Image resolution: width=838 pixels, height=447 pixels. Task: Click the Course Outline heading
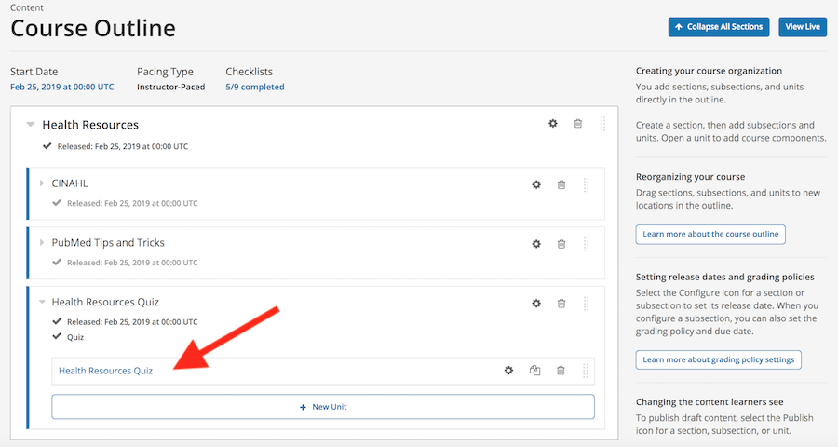(x=93, y=28)
